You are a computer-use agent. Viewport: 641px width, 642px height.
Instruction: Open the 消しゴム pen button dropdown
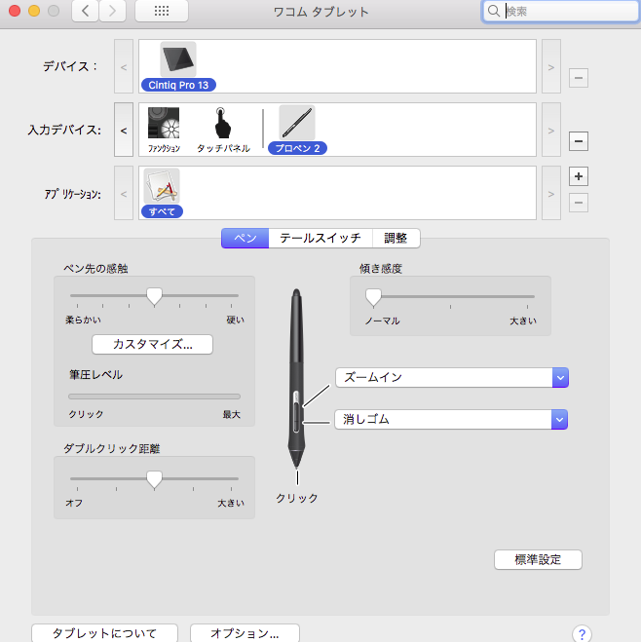[x=559, y=419]
